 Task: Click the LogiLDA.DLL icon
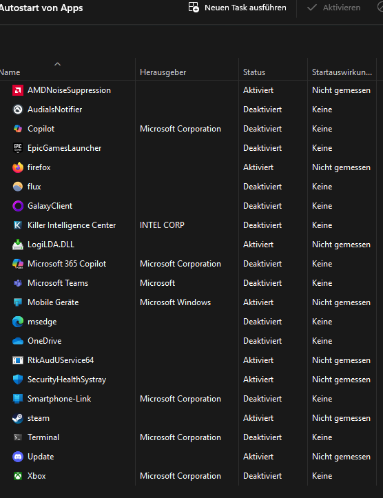18,245
